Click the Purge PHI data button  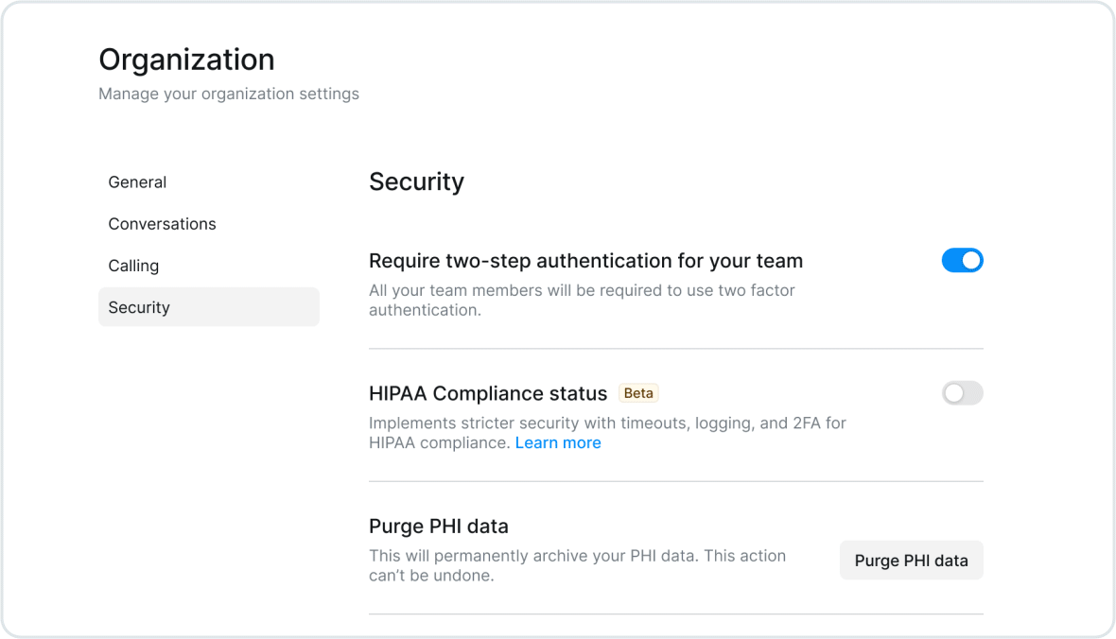click(x=911, y=561)
